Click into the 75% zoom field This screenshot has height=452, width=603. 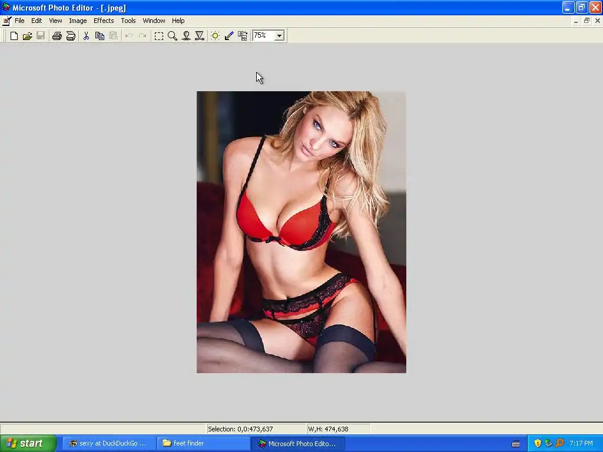[264, 36]
